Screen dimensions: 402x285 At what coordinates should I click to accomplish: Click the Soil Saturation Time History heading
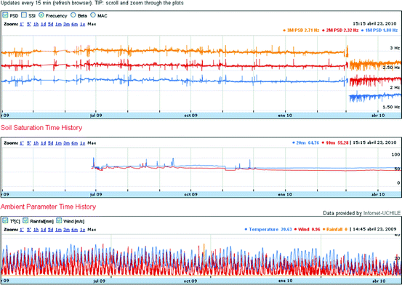tap(41, 128)
